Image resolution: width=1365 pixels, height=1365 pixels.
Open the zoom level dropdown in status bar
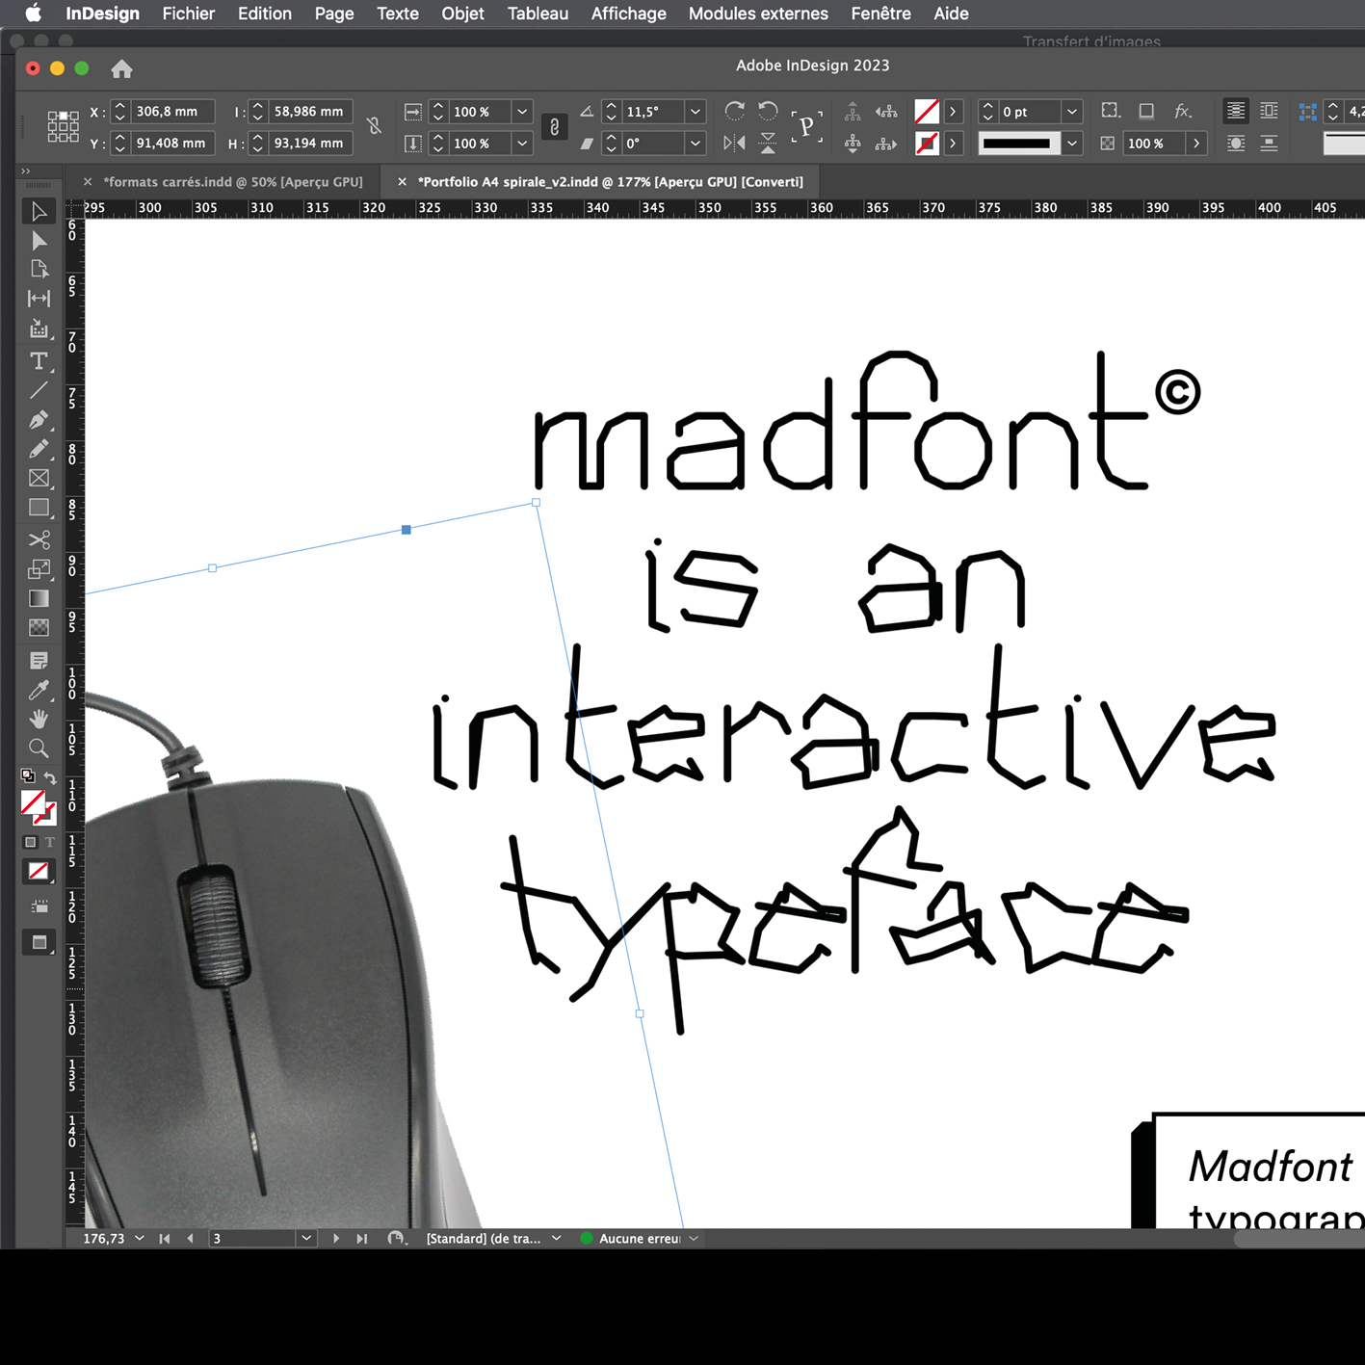[x=140, y=1239]
